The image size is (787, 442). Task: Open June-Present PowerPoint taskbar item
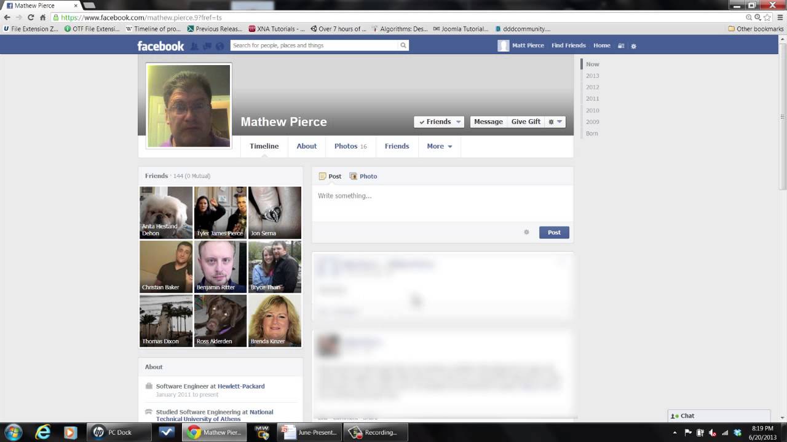tap(309, 432)
